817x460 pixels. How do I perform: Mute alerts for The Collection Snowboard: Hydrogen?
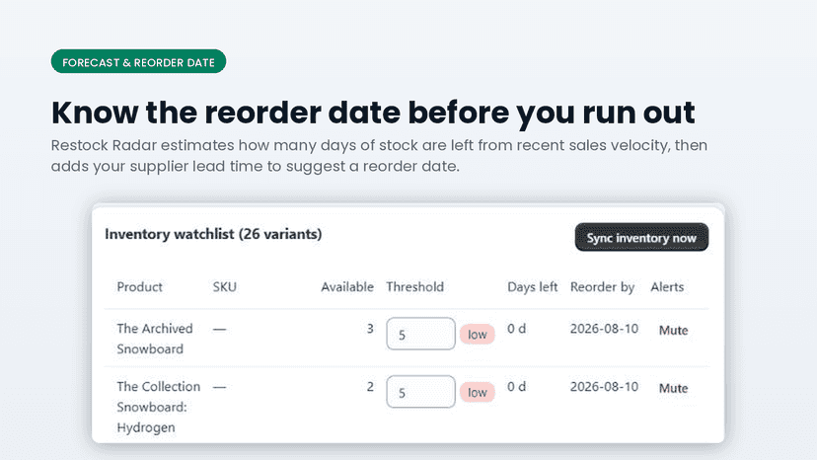click(x=673, y=388)
